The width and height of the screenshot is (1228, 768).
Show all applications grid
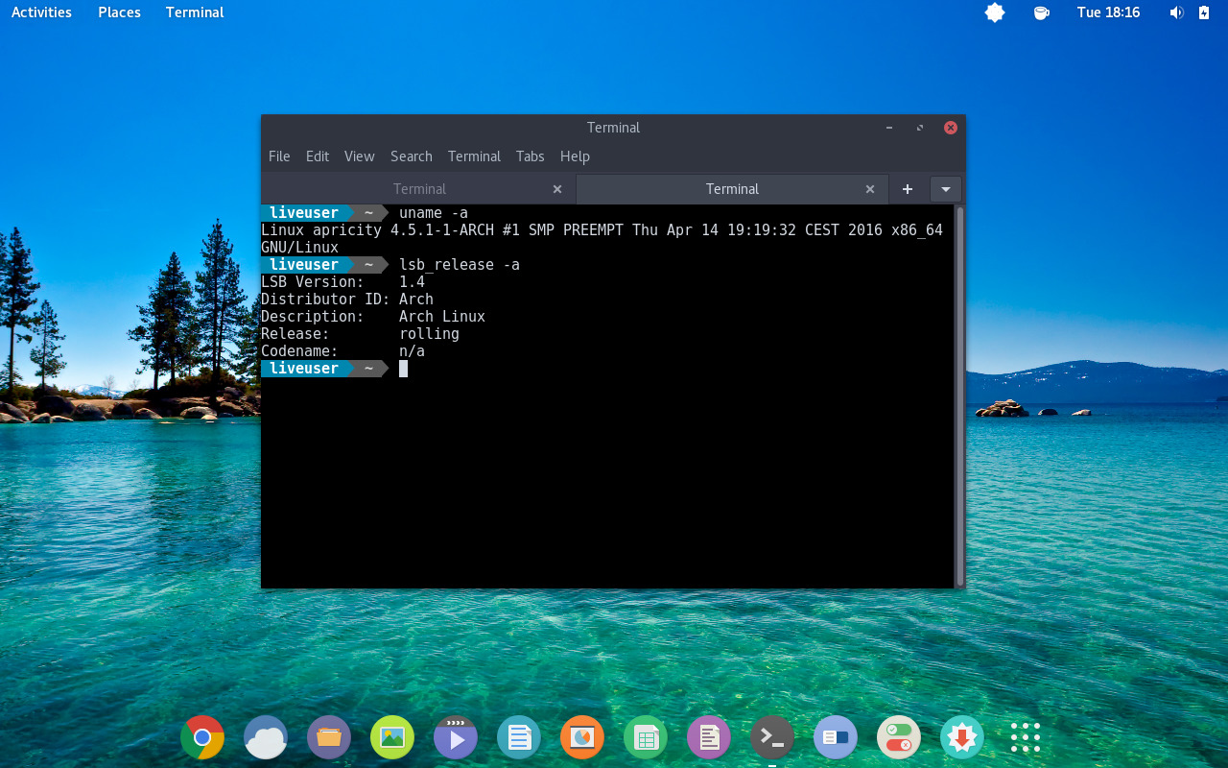coord(1026,737)
